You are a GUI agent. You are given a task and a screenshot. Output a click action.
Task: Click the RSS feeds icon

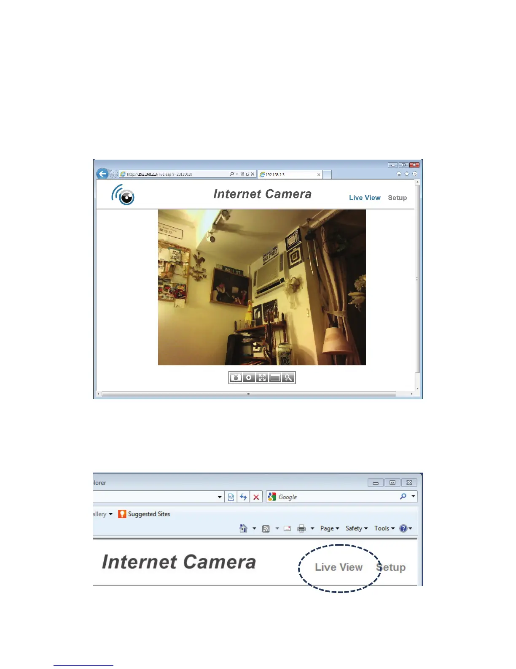[x=266, y=529]
